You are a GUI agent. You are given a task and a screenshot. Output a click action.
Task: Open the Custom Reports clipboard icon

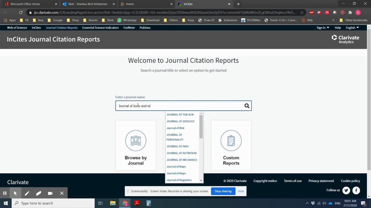(x=231, y=141)
